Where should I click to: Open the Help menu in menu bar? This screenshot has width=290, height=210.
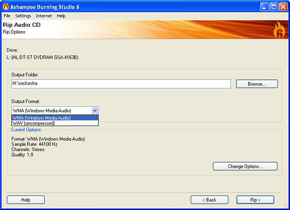point(61,16)
